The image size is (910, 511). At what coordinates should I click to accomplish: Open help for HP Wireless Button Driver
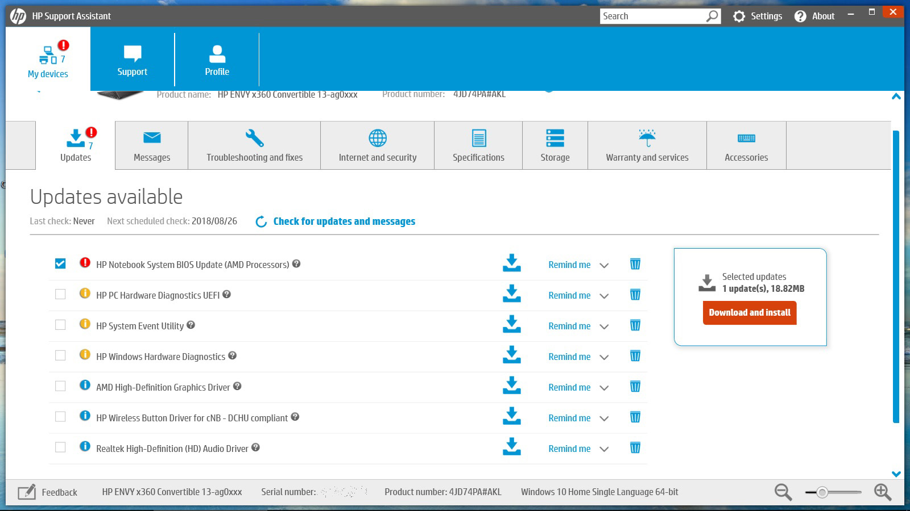pos(295,417)
